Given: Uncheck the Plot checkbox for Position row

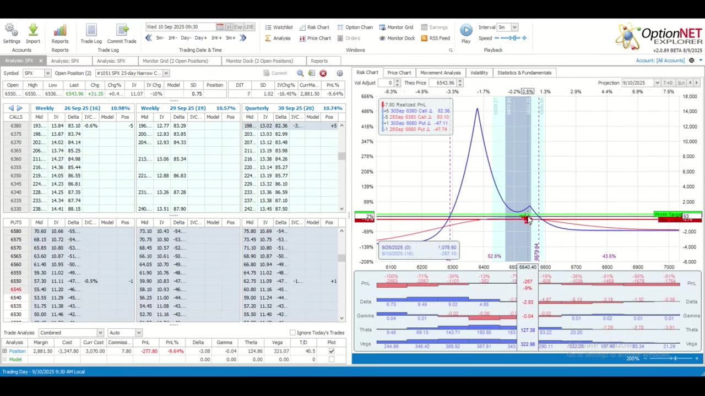Looking at the screenshot, I should point(331,351).
